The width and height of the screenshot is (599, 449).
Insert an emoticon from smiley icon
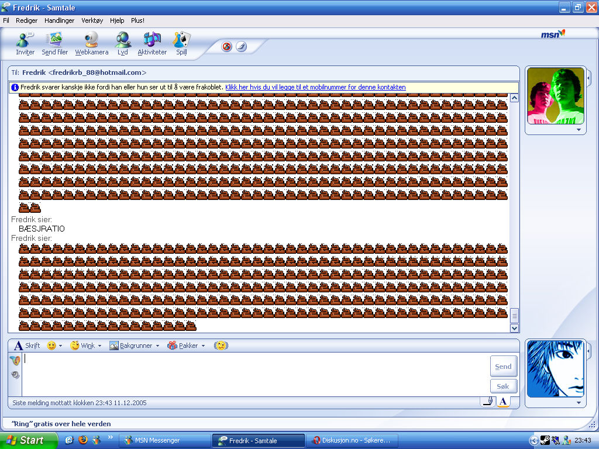click(x=51, y=346)
